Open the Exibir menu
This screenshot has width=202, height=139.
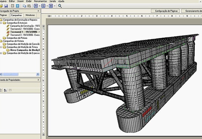click(29, 1)
